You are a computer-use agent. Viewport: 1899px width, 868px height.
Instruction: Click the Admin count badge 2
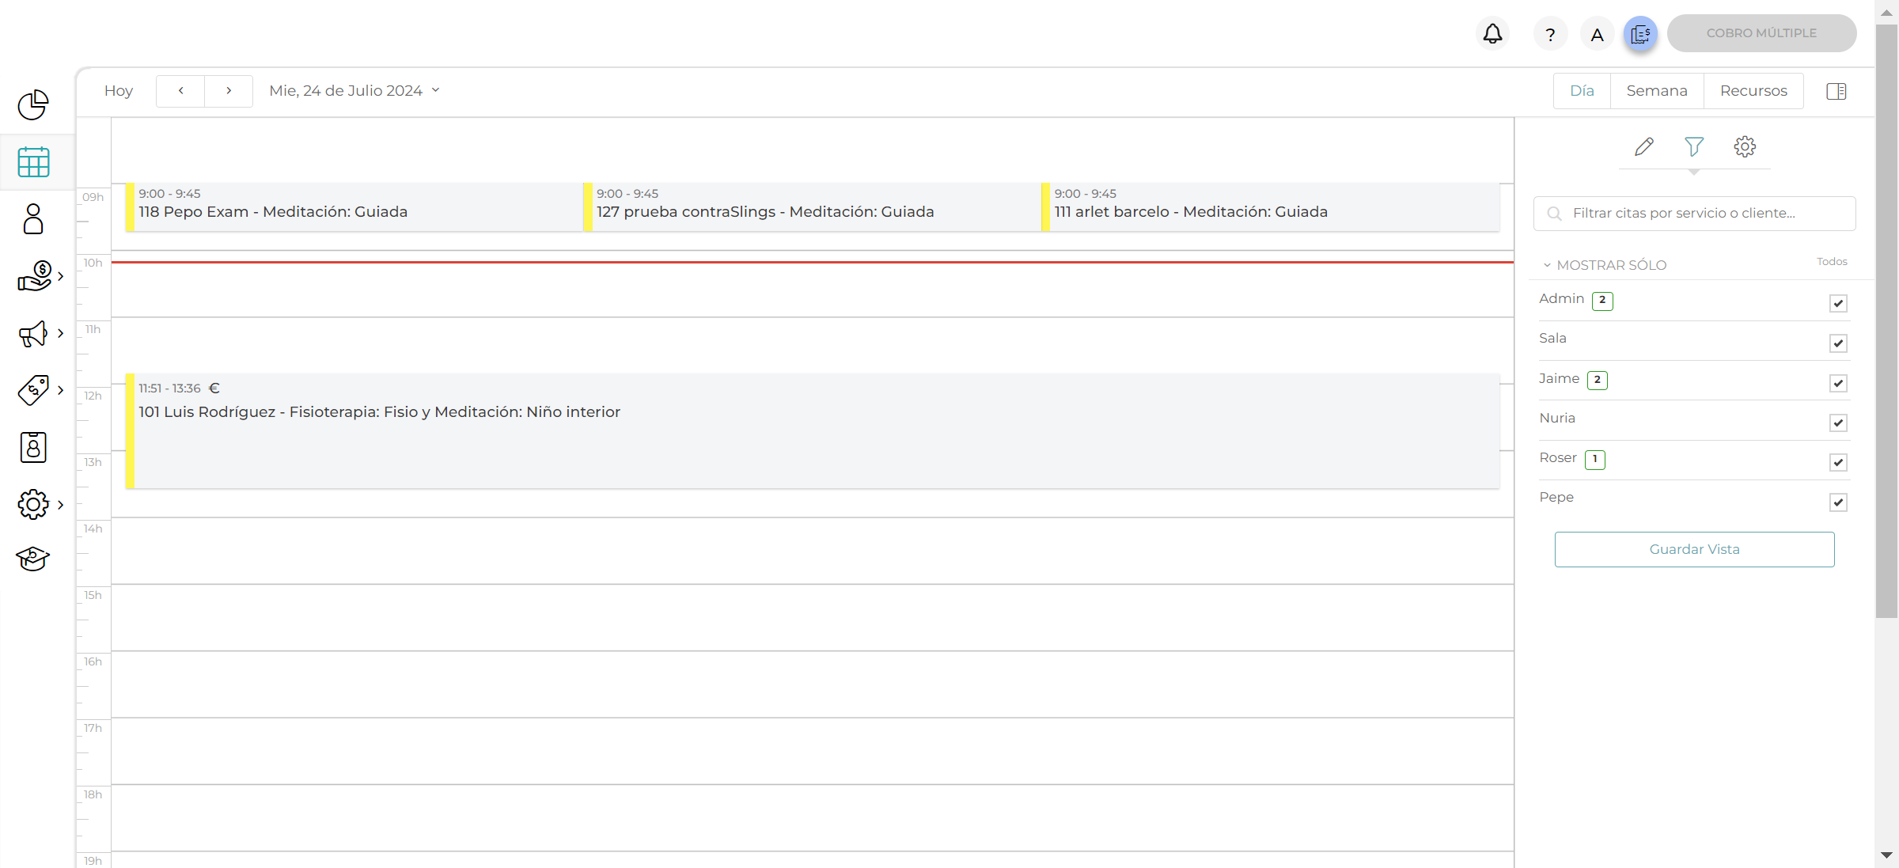(1602, 301)
